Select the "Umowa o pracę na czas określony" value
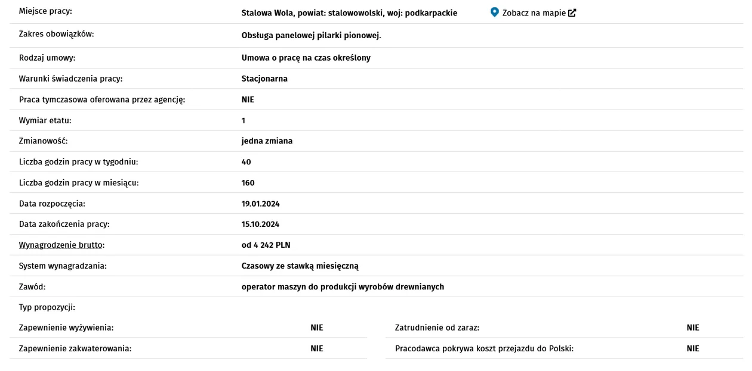The image size is (752, 371). click(306, 58)
